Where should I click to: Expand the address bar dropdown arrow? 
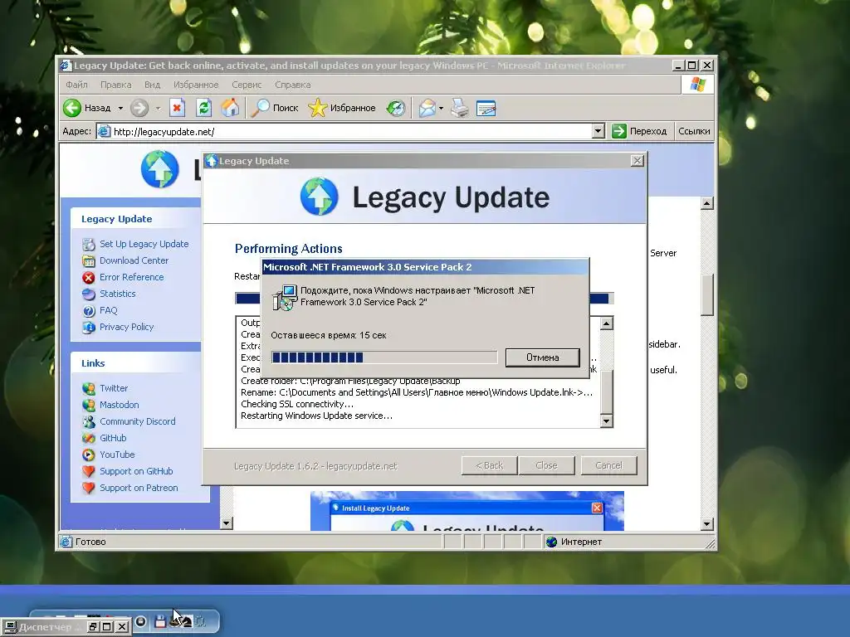pos(598,131)
